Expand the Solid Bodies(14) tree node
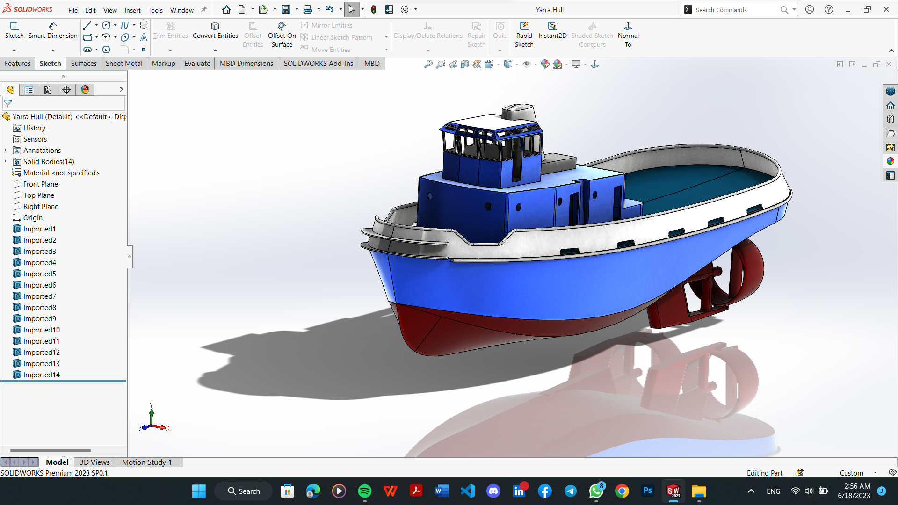Viewport: 898px width, 505px height. pyautogui.click(x=5, y=161)
